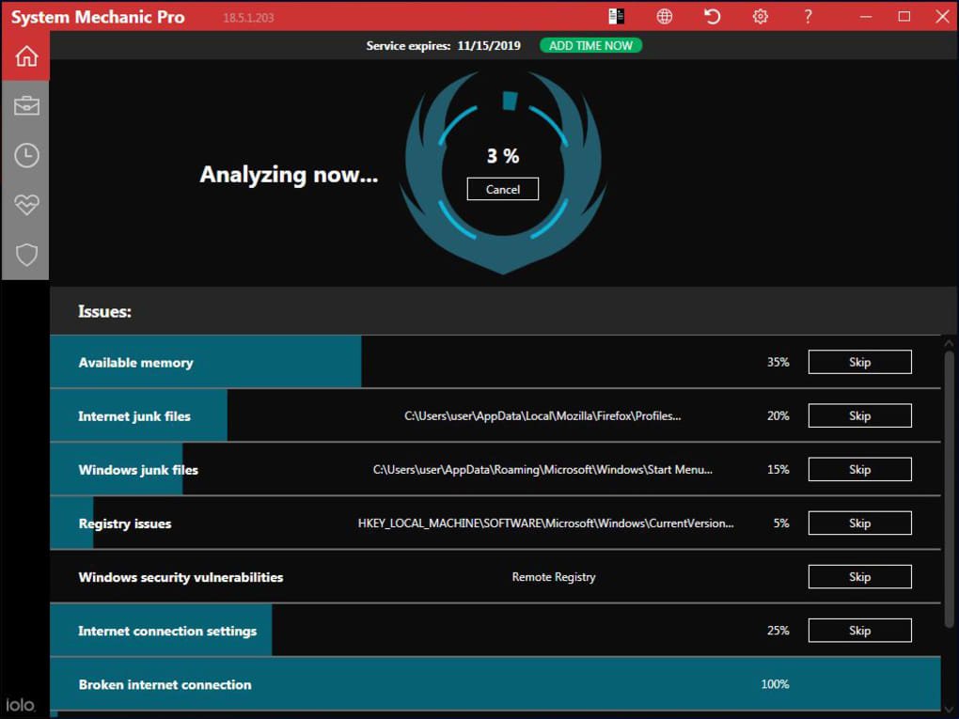Click the 3% analysis progress ring
The image size is (959, 719).
coord(502,156)
